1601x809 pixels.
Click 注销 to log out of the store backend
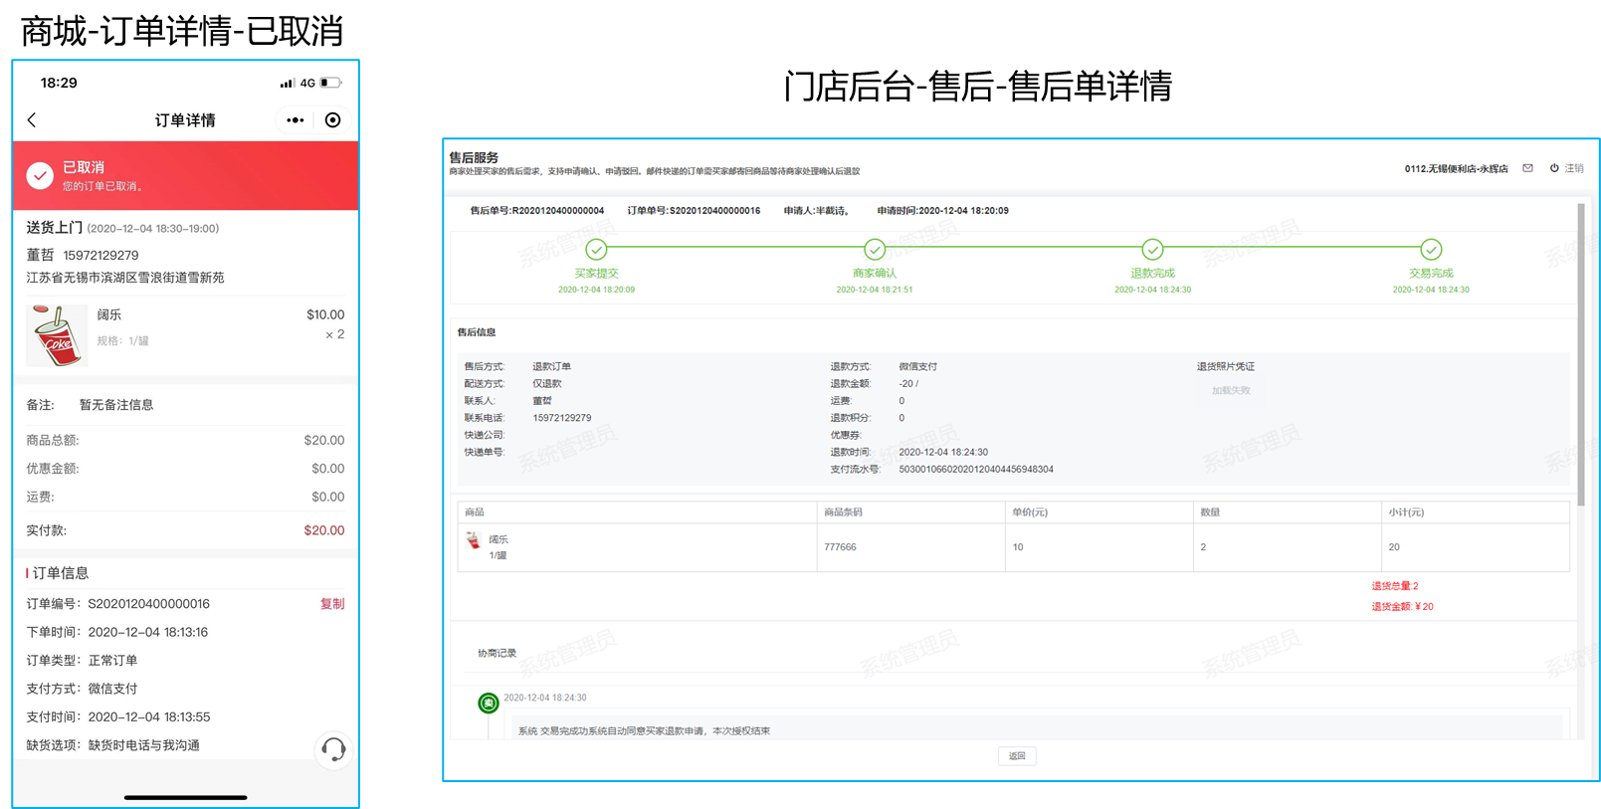point(1574,168)
